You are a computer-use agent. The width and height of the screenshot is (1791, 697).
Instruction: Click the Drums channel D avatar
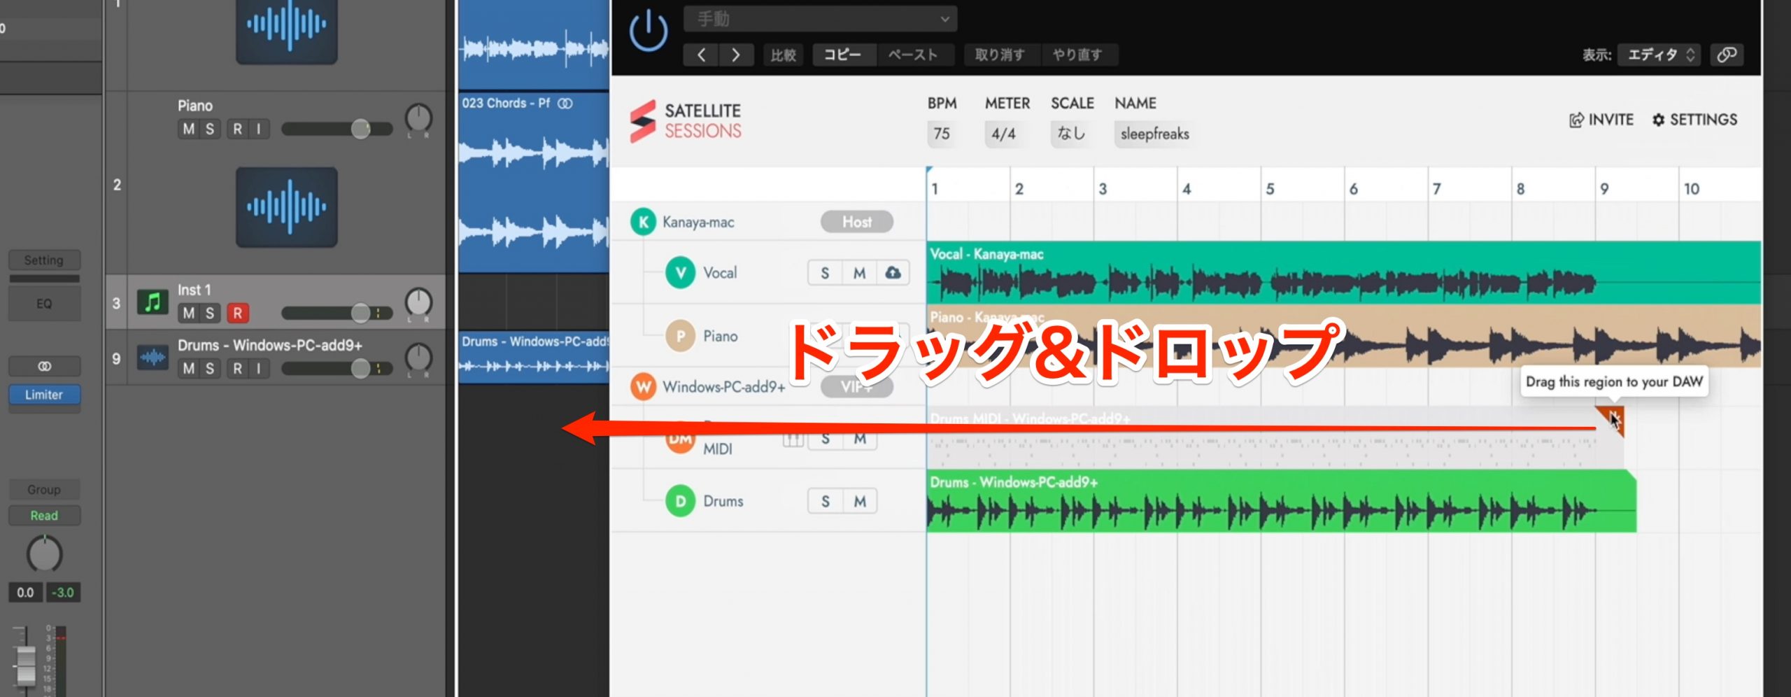pos(680,501)
